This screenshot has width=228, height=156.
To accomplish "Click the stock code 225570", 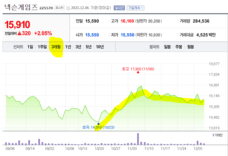I will [46, 8].
